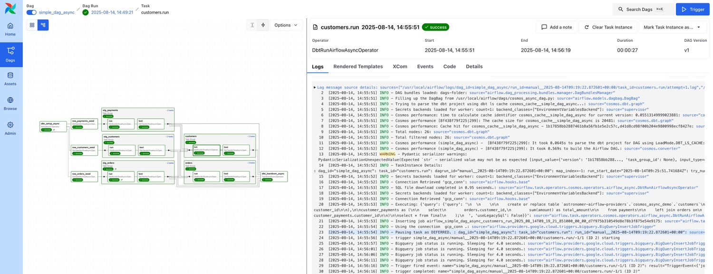Open the Assets panel via sidebar icon
The width and height of the screenshot is (713, 274).
coord(10,75)
